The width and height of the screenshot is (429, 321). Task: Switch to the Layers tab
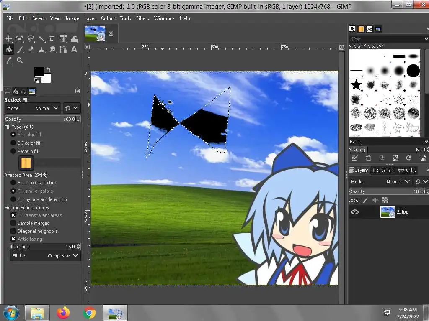pos(359,171)
